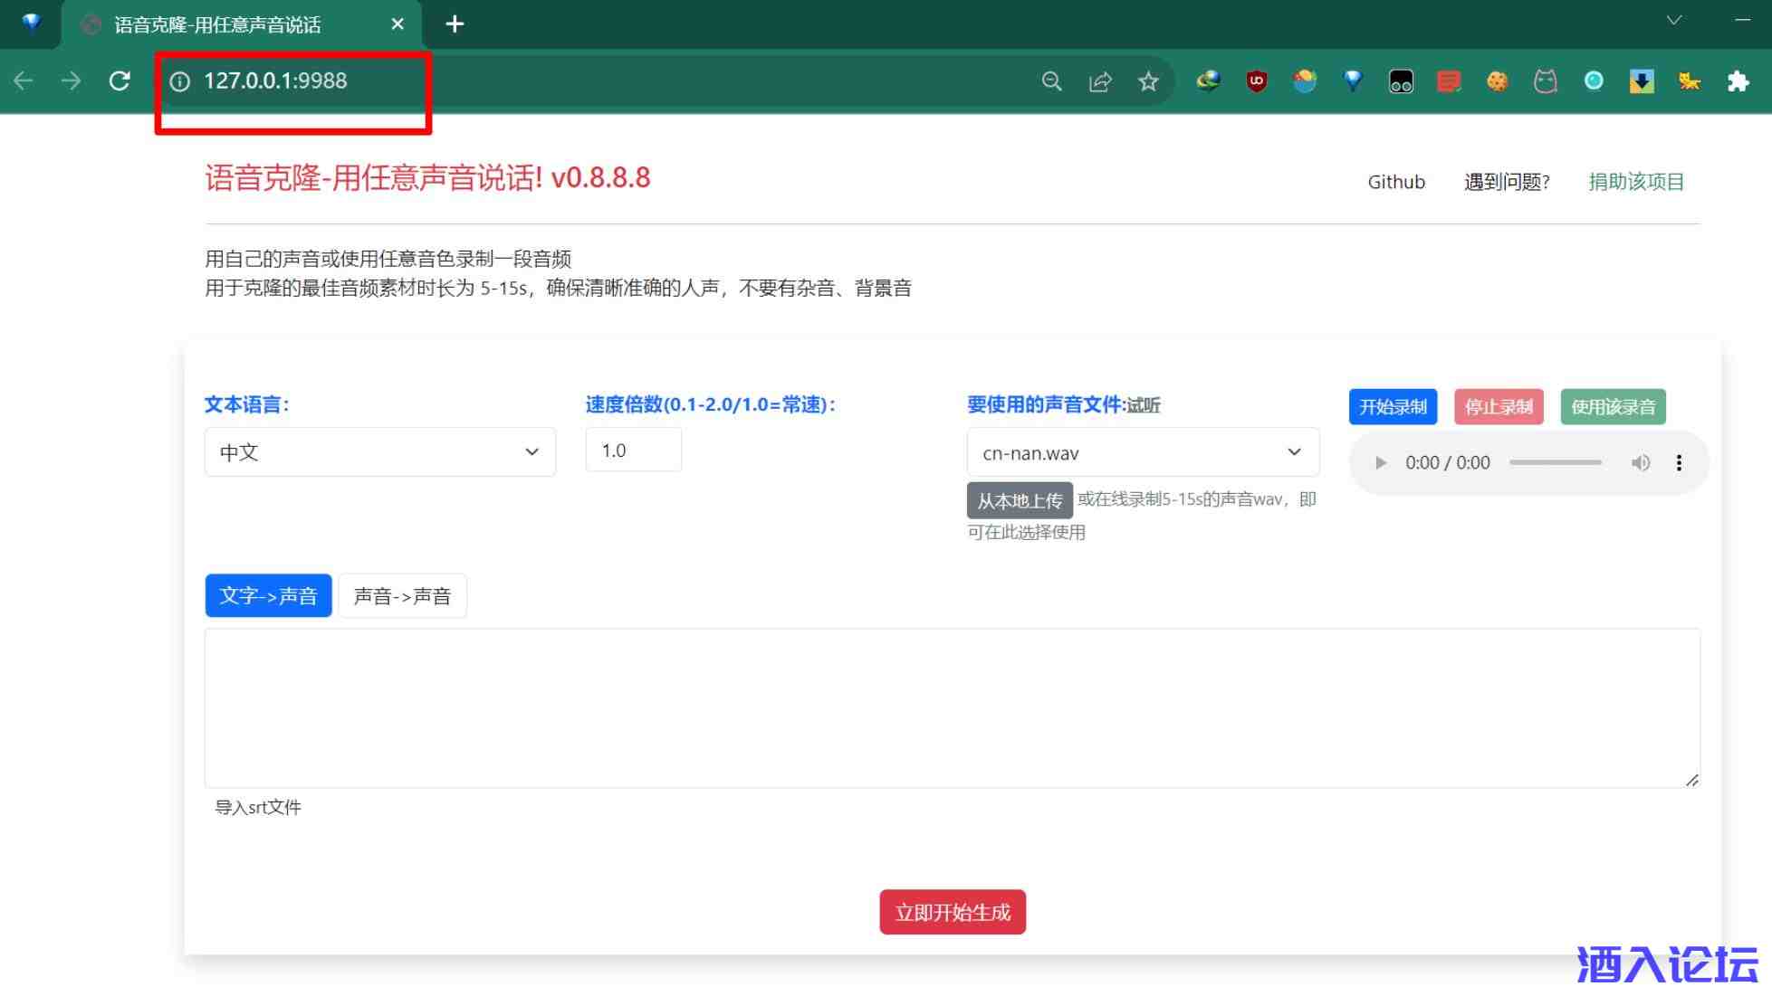Expand the 文本语言 language dropdown

[379, 452]
